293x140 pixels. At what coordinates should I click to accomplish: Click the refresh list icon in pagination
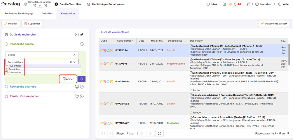point(159,133)
